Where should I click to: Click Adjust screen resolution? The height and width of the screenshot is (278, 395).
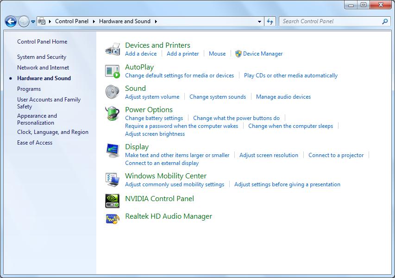pyautogui.click(x=269, y=155)
